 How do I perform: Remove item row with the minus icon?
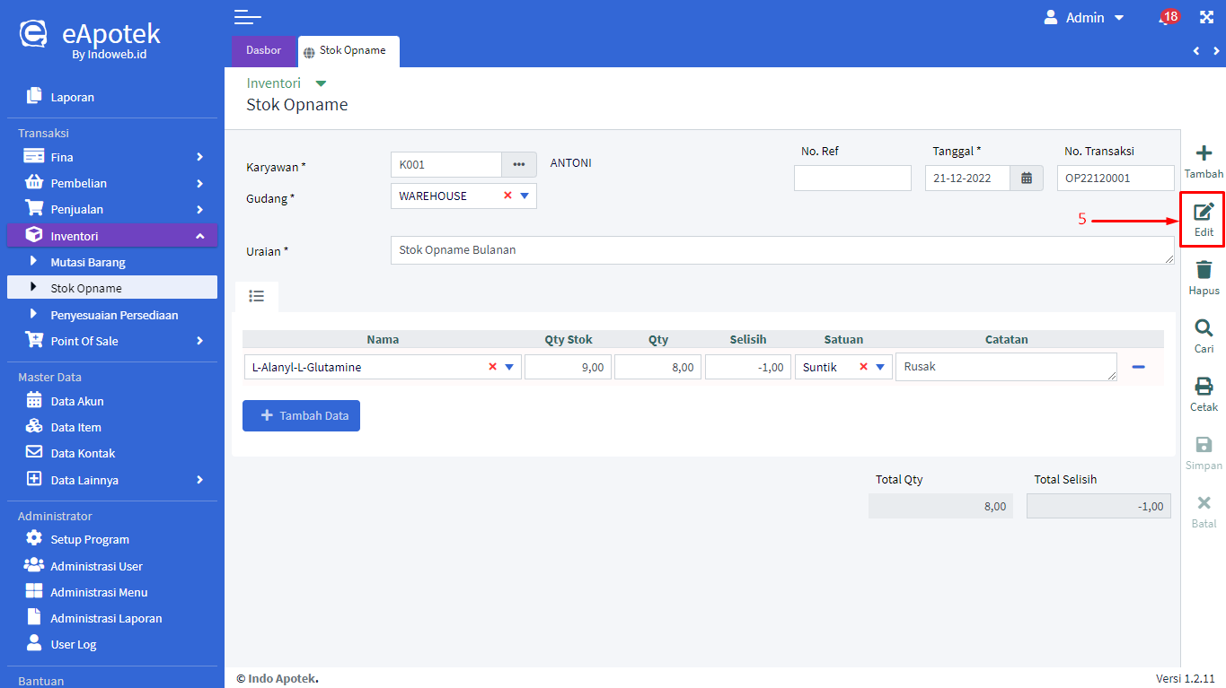1138,367
